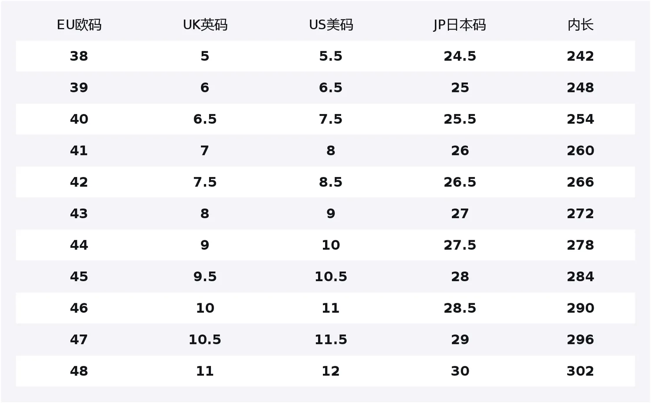Viewport: 651px width, 403px height.
Task: Select EU size 38 cell
Action: click(79, 56)
